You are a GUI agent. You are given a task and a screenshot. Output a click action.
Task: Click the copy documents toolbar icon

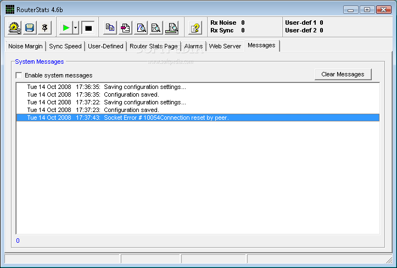point(110,27)
